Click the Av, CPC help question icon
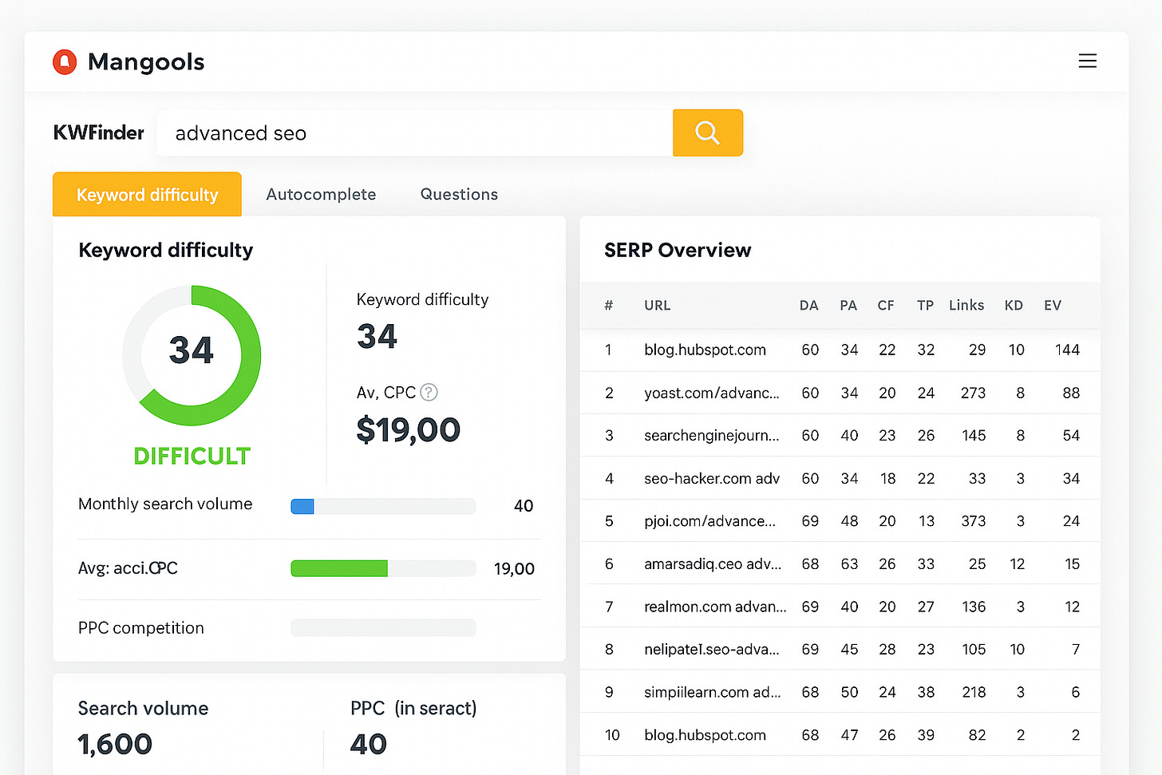This screenshot has width=1162, height=775. click(x=429, y=392)
